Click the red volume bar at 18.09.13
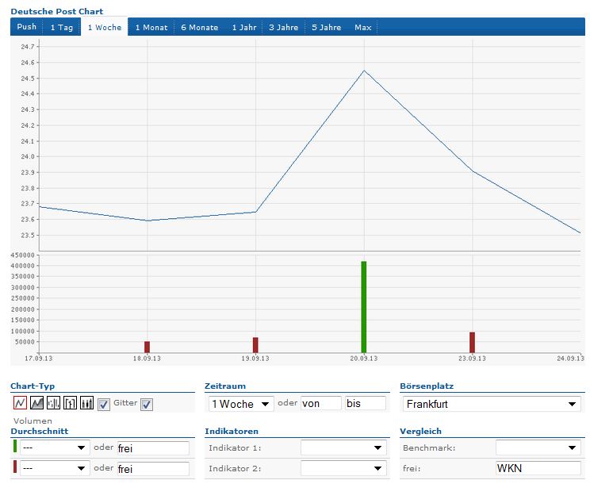Viewport: 590px width, 484px height. point(147,347)
